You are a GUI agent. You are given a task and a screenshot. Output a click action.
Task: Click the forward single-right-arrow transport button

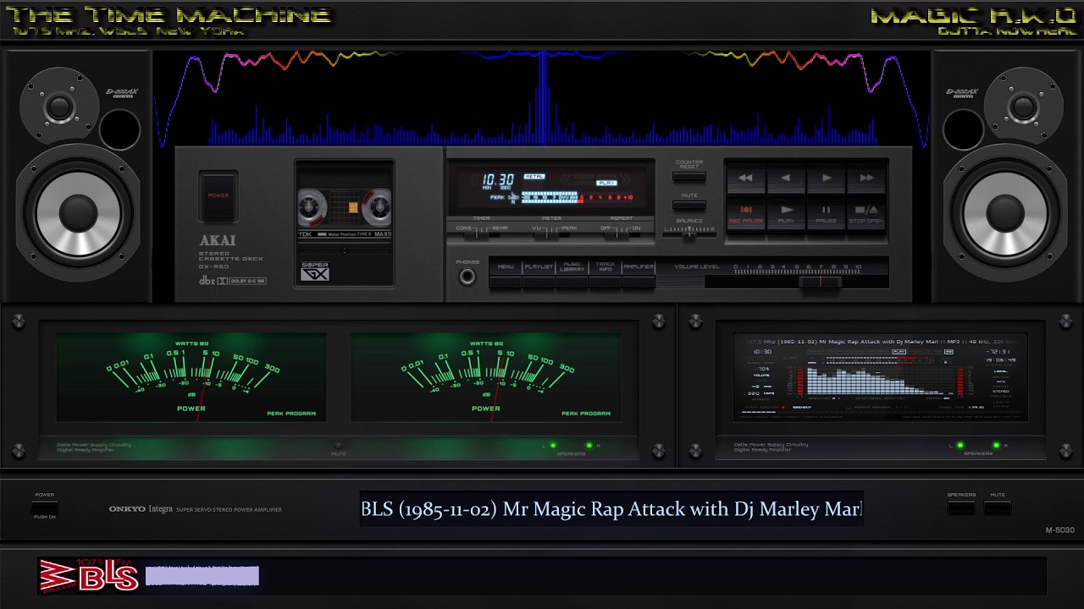coord(826,178)
